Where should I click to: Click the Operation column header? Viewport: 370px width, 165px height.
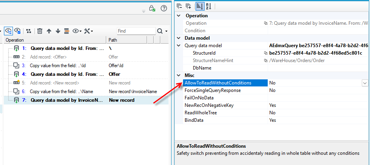[55, 40]
